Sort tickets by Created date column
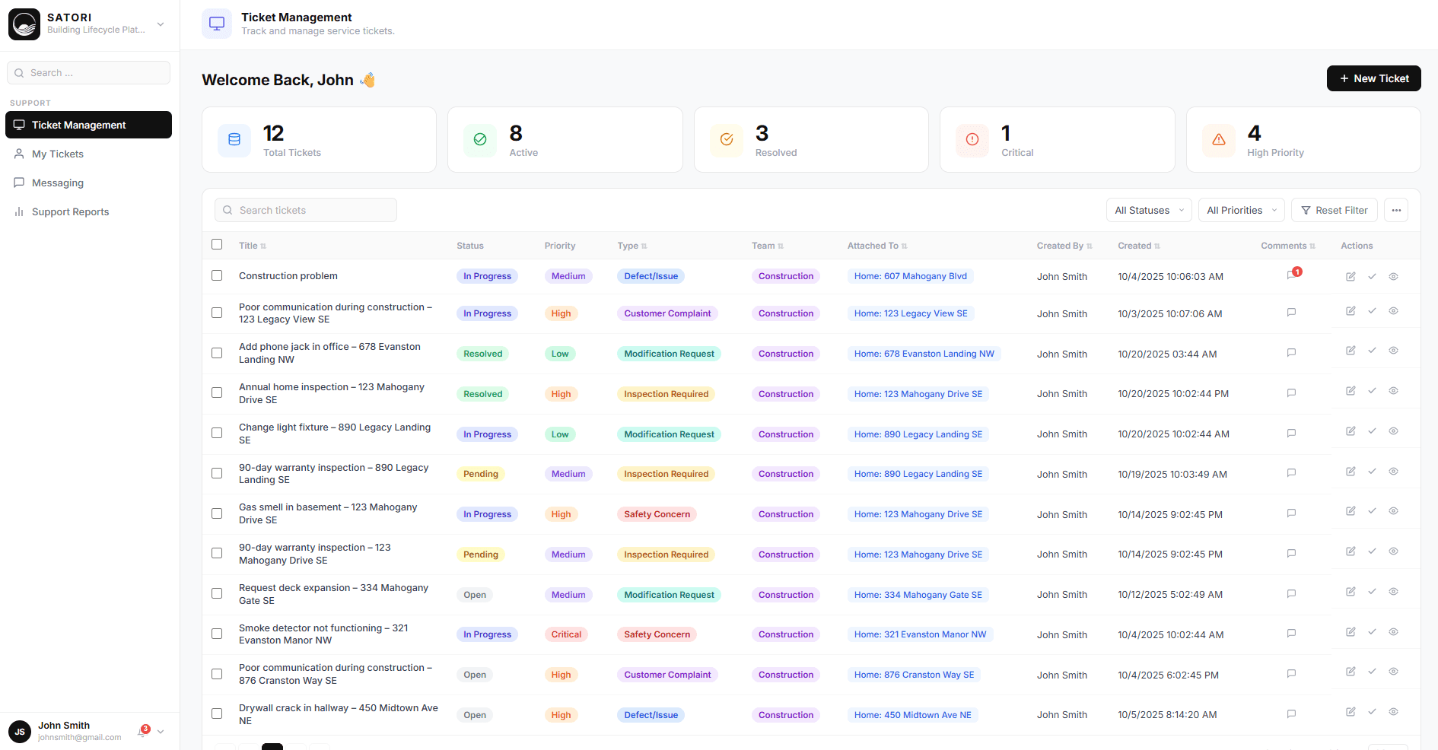This screenshot has height=750, width=1438. pyautogui.click(x=1139, y=246)
